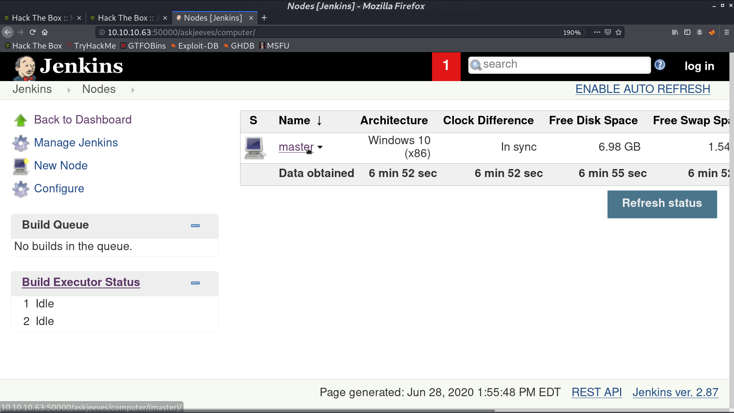Viewport: 734px width, 413px height.
Task: Click the browser forward arrow
Action: [20, 33]
